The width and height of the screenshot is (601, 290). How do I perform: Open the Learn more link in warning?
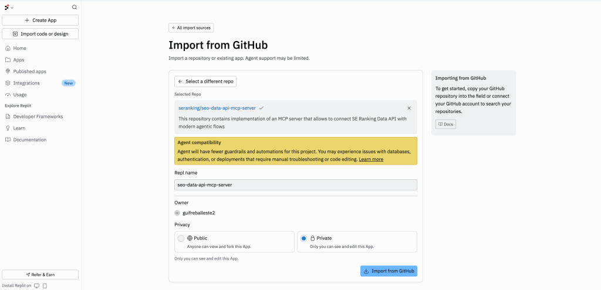coord(371,159)
